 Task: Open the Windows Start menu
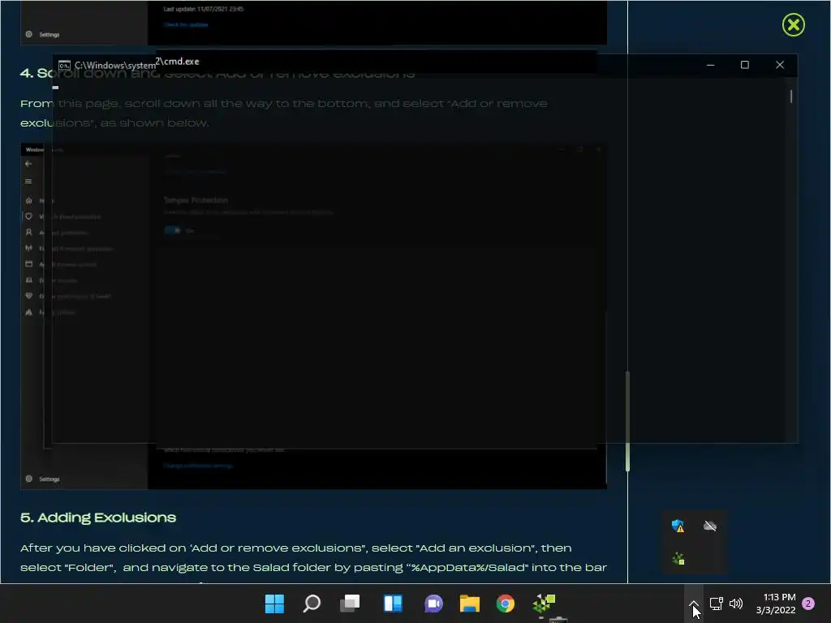click(274, 604)
